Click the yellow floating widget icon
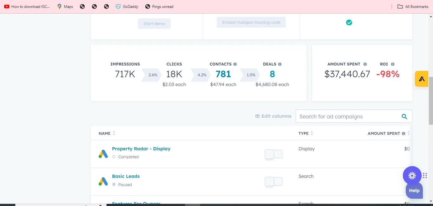Viewport: 433px width, 206px height. point(422,79)
